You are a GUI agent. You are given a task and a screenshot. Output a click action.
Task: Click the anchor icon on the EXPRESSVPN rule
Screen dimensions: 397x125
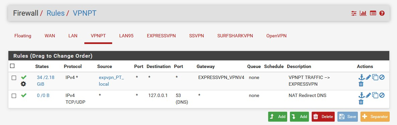pos(361,77)
